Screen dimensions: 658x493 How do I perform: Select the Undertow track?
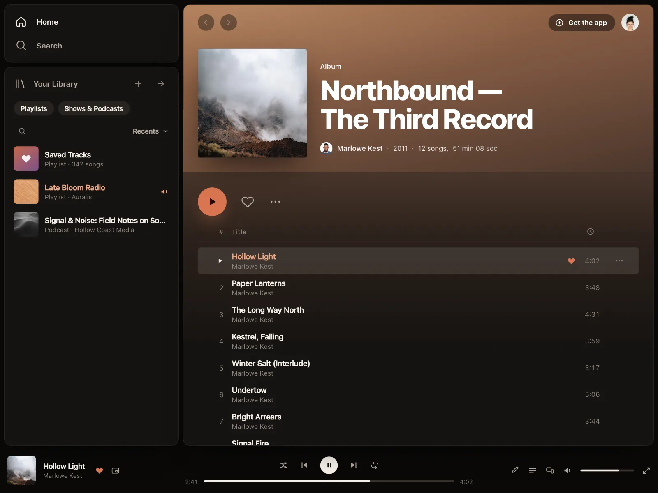point(418,394)
